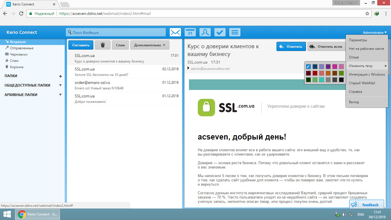Open the Notes lines icon

[235, 32]
